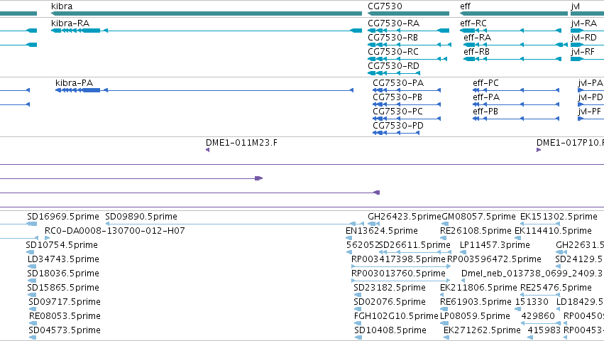This screenshot has height=341, width=604.
Task: Click the RP003013760.5prime EST label
Action: tap(398, 274)
